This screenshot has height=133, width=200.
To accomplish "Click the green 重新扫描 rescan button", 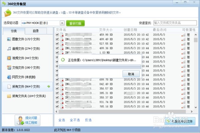I will [75, 23].
